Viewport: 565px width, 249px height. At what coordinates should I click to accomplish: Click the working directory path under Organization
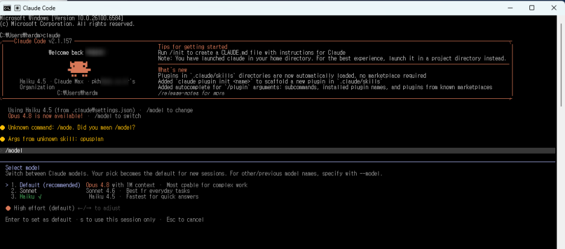(77, 93)
